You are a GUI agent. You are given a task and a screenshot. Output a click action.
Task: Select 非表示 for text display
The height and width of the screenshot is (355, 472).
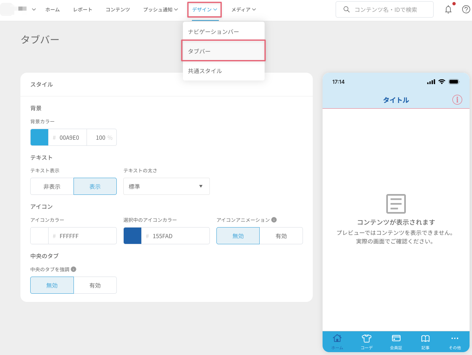point(52,186)
